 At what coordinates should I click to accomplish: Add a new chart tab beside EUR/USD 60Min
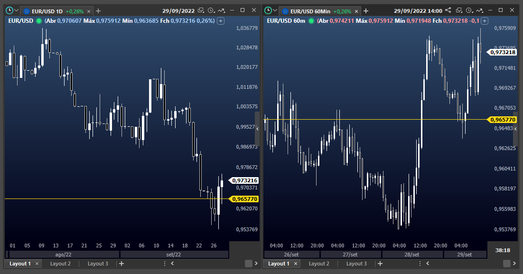366,10
